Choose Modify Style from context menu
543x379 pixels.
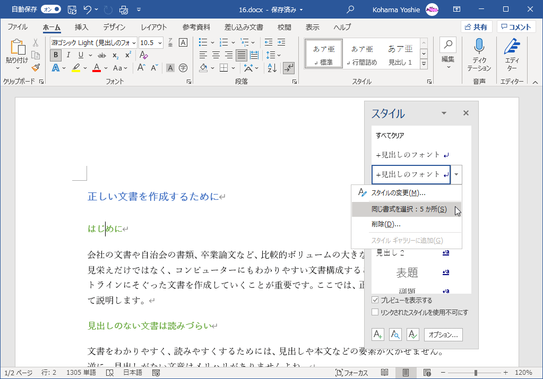pyautogui.click(x=398, y=193)
